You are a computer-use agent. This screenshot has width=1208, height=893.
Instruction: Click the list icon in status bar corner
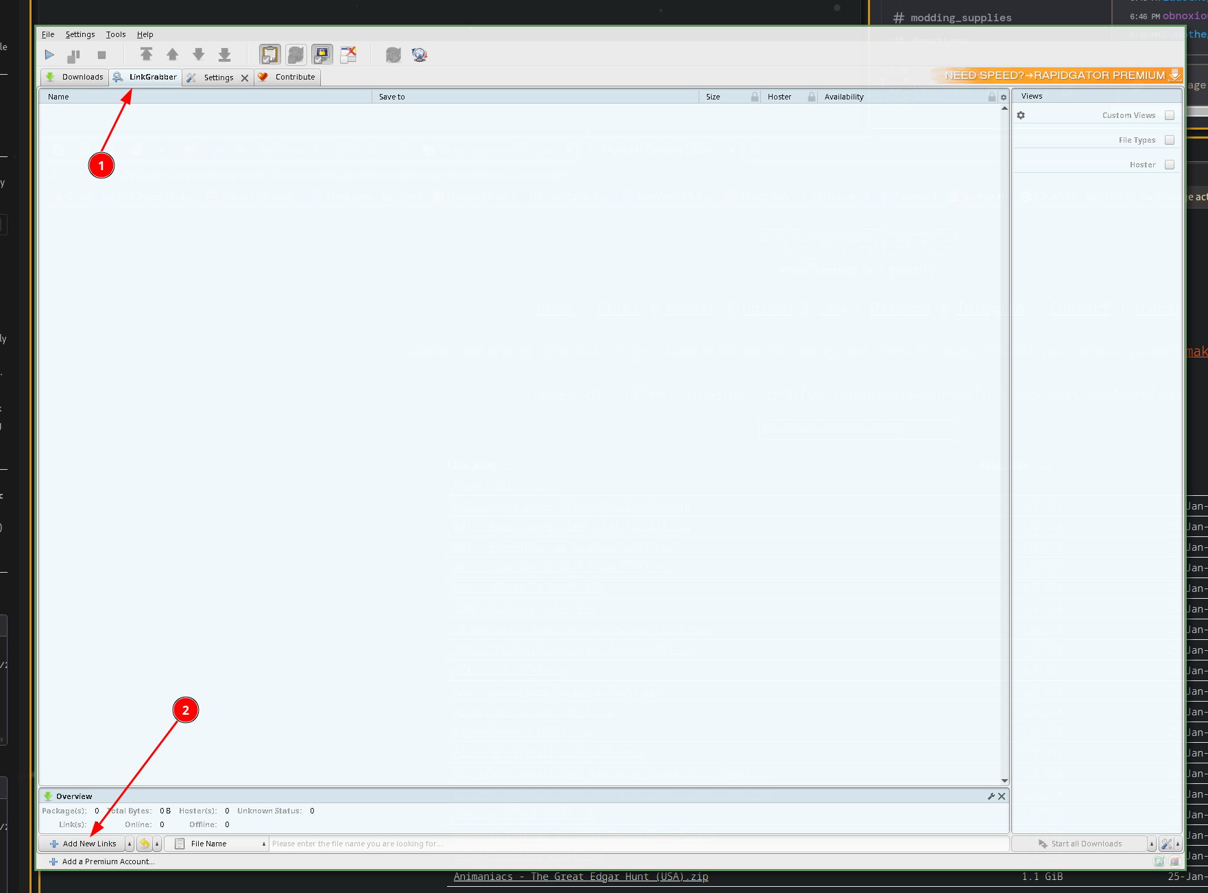point(1174,861)
